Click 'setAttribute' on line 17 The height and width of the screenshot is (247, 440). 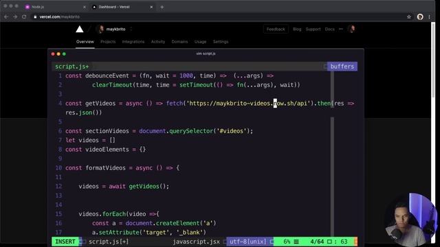pos(119,233)
